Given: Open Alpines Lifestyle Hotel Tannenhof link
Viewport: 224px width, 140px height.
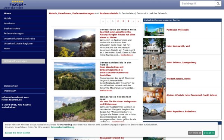Looking at the screenshot, I should pyautogui.click(x=192, y=95).
